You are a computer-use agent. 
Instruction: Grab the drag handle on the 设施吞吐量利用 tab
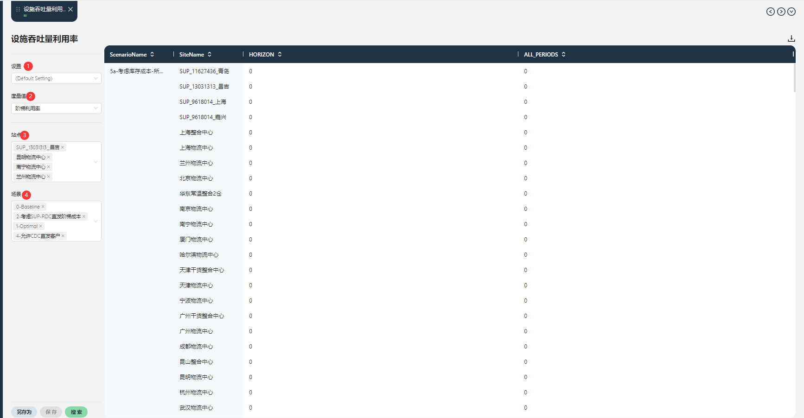click(x=18, y=9)
